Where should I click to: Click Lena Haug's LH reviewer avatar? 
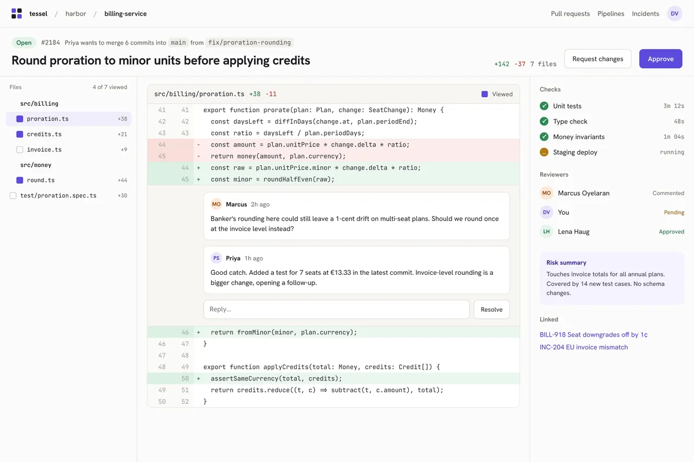[546, 232]
